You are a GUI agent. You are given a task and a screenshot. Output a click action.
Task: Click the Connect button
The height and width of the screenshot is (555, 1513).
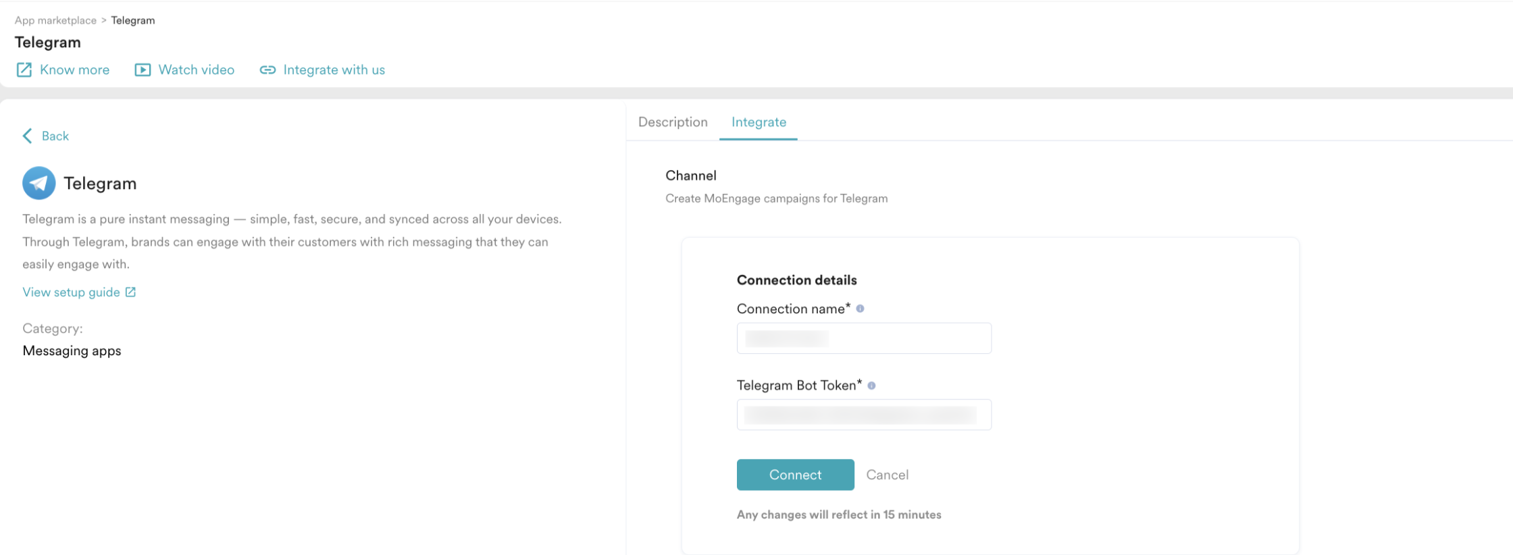795,475
